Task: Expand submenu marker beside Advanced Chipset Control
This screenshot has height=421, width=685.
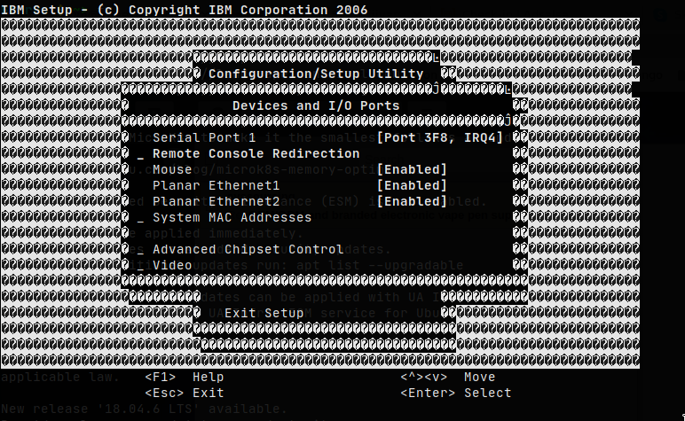Action: [x=140, y=251]
